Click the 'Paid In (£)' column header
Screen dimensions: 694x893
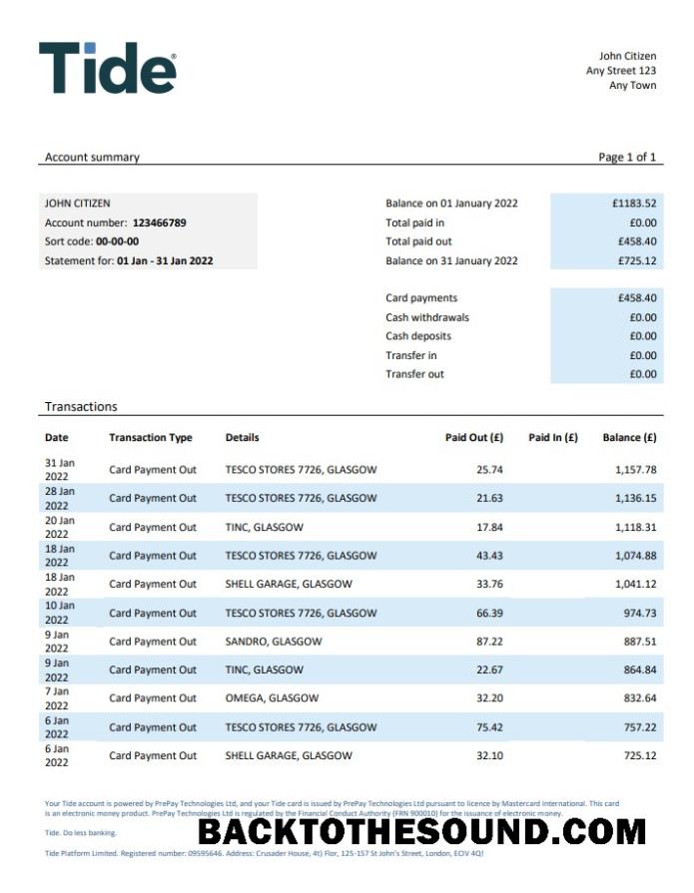pos(553,438)
